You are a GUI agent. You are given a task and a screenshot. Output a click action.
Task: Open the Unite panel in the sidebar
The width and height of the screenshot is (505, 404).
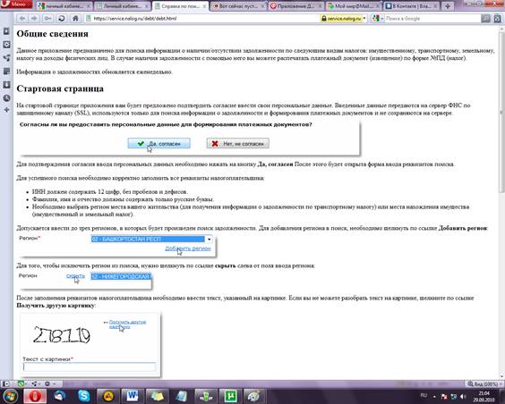6,58
